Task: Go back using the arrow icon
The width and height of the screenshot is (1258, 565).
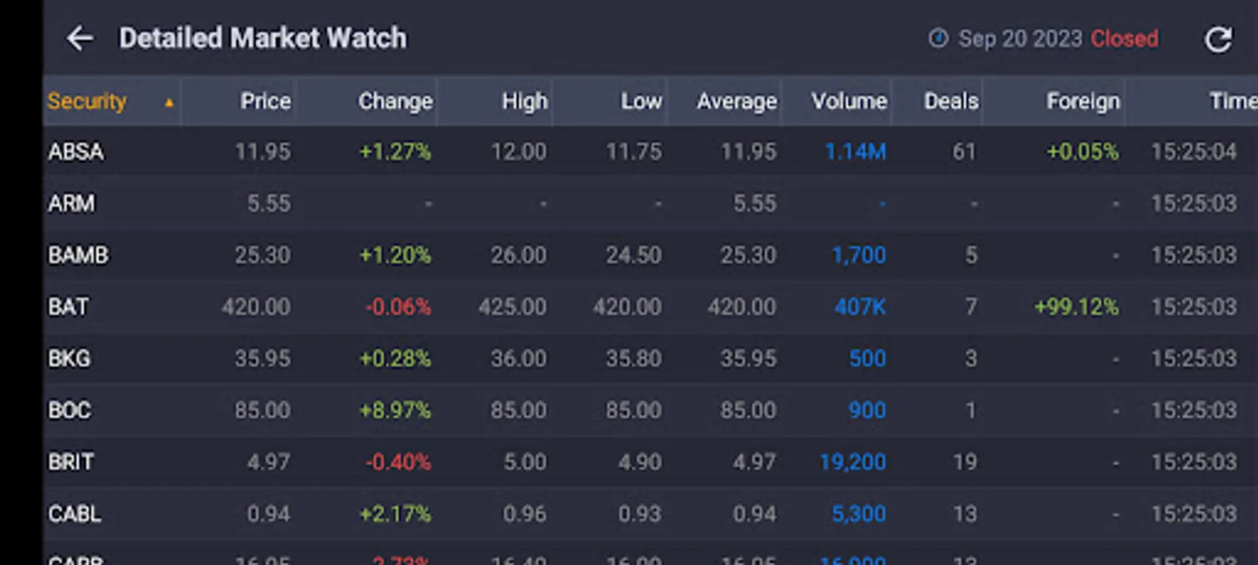Action: click(x=80, y=38)
